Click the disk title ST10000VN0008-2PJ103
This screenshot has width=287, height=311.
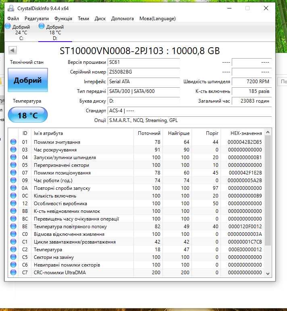pos(111,51)
